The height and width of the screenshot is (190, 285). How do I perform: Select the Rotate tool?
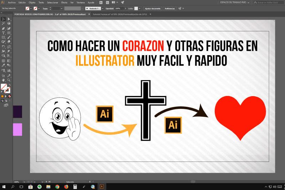pos(3,47)
